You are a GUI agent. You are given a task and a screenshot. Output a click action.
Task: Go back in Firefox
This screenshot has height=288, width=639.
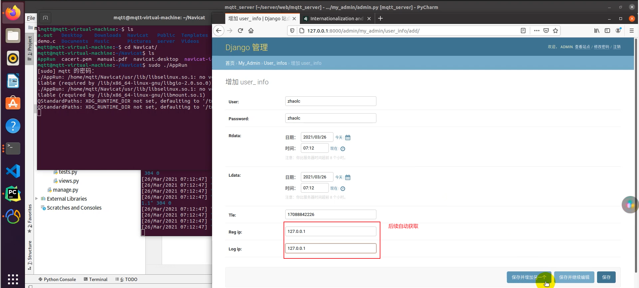coord(218,31)
